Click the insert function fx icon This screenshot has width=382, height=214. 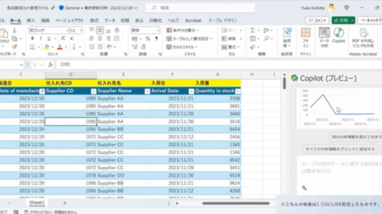[50, 65]
